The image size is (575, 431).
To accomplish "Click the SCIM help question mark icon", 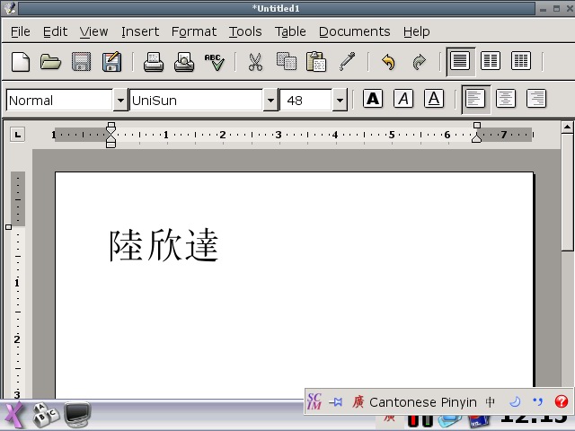I will (x=562, y=402).
